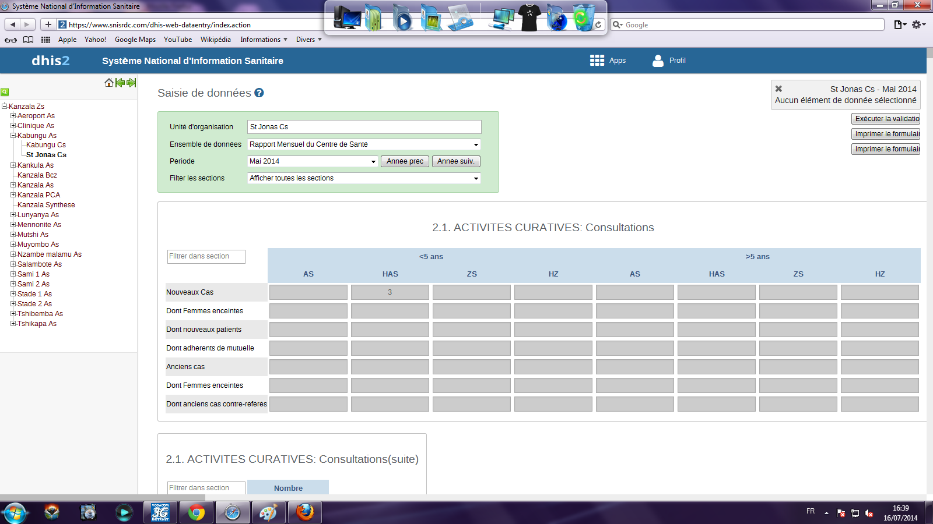Open Safari Reading List glasses icon
The width and height of the screenshot is (933, 524).
(x=10, y=40)
